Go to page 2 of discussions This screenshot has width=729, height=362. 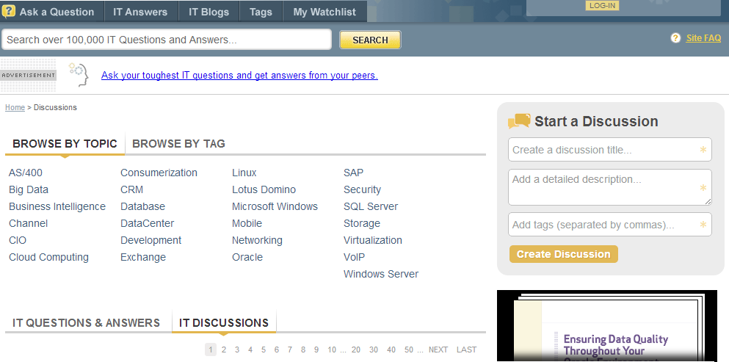click(224, 350)
